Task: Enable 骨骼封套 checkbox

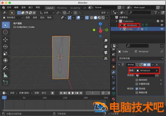Action: coord(137,92)
